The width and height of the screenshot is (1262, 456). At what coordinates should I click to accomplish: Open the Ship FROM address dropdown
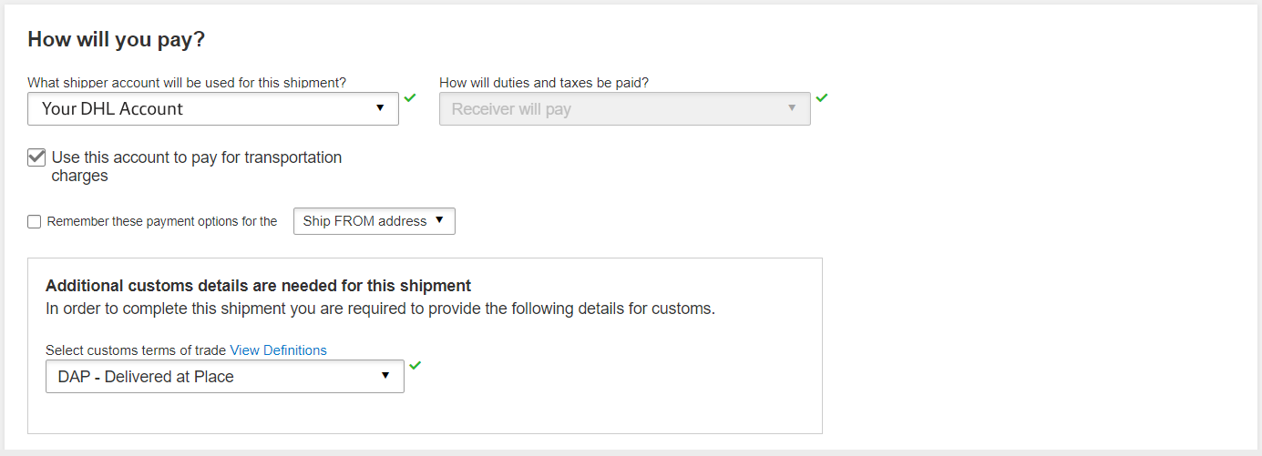374,221
